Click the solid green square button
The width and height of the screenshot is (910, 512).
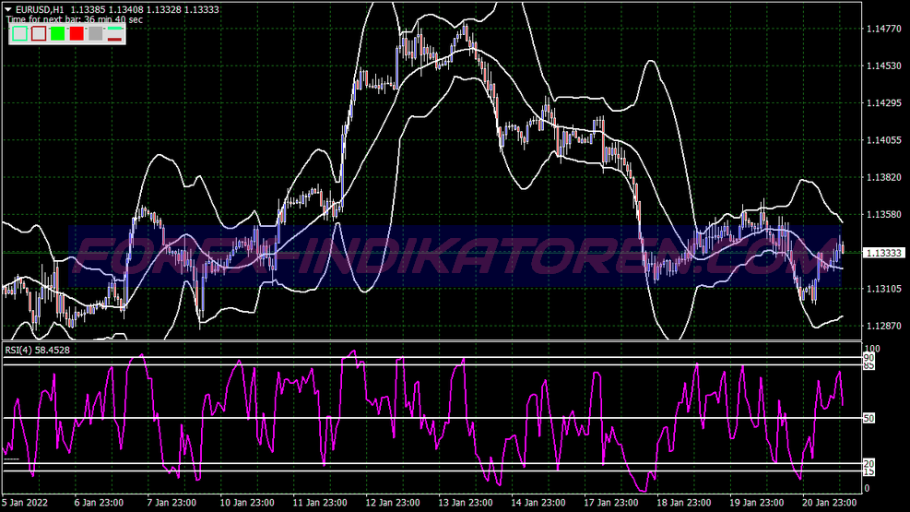point(57,34)
